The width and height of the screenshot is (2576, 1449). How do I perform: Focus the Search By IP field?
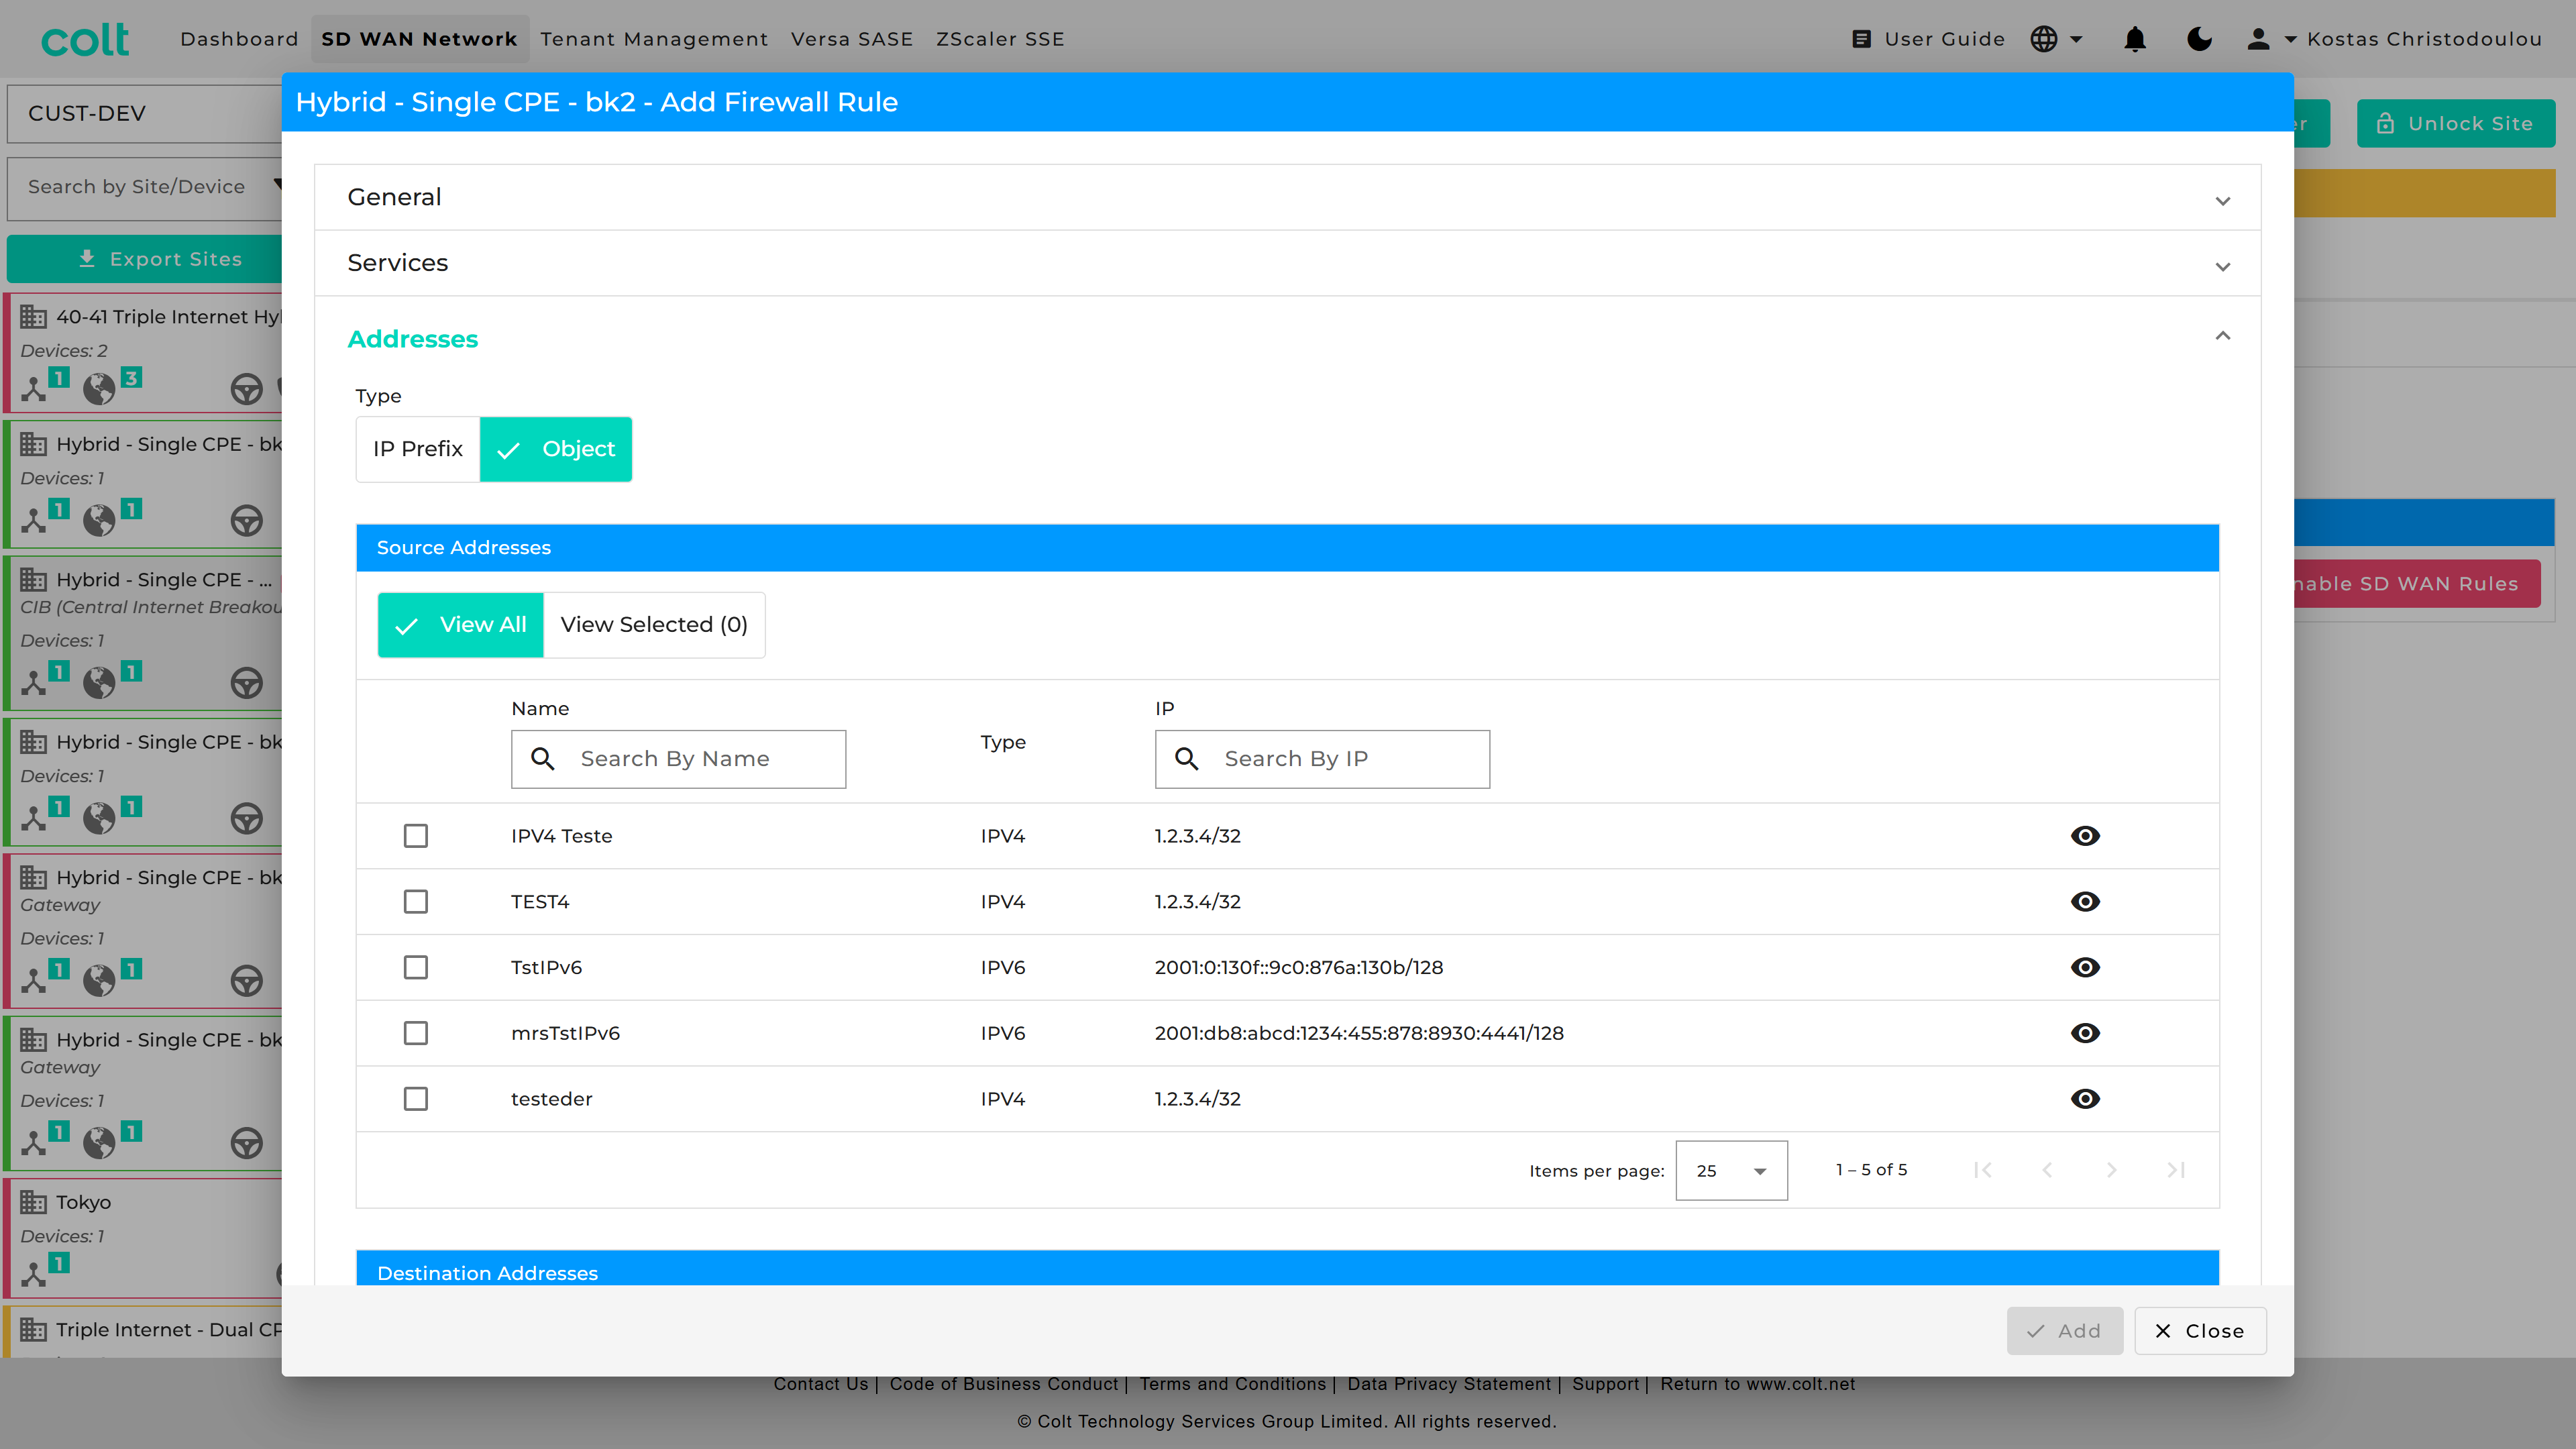coord(1322,759)
